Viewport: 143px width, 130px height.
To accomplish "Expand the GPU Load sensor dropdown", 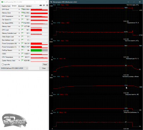I will 19,30.
